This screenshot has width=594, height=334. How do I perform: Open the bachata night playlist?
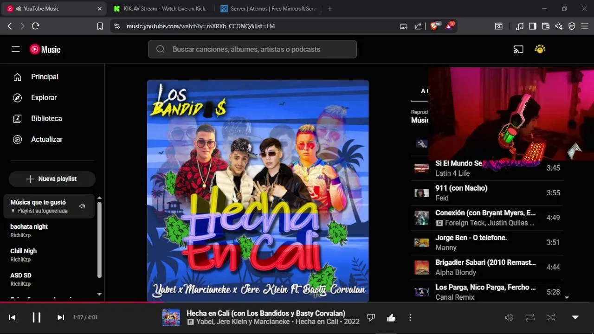point(49,231)
